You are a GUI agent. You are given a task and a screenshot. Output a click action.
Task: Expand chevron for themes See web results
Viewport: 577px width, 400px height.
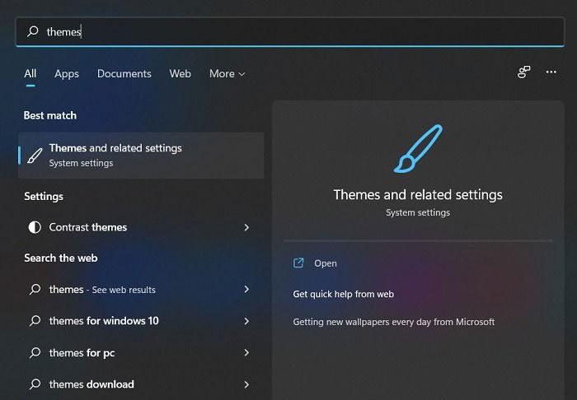(246, 290)
